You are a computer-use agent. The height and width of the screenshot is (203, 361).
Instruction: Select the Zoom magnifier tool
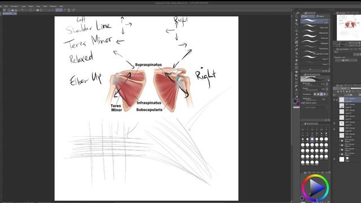coord(297,16)
